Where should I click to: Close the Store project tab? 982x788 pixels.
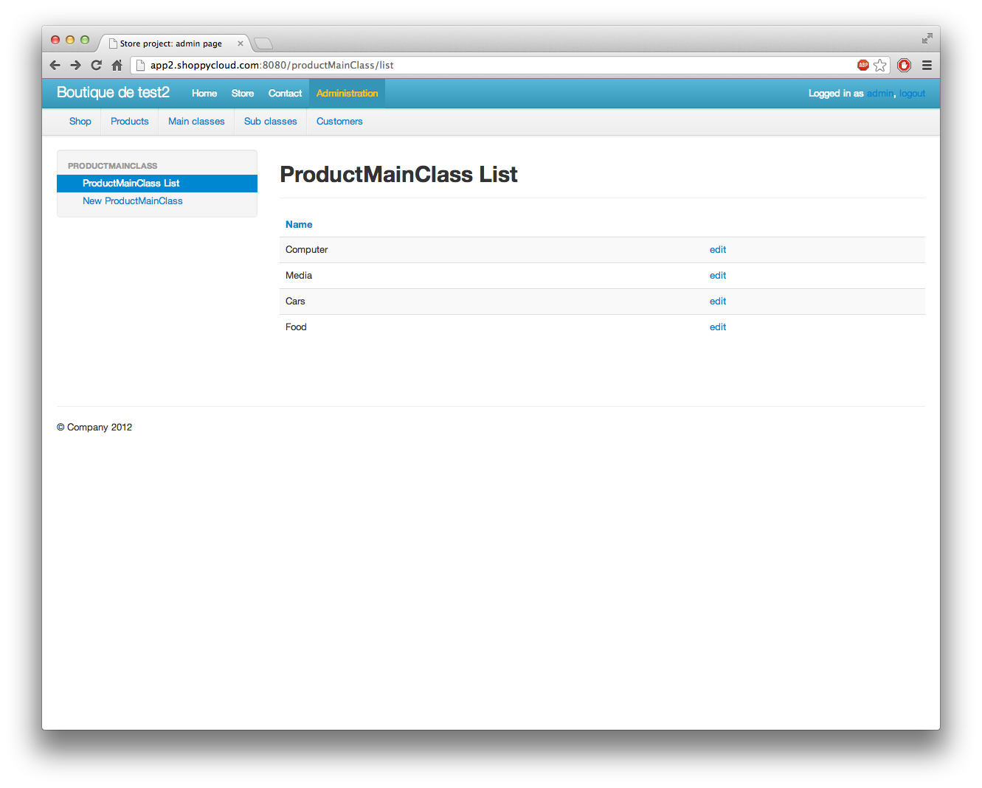[241, 43]
